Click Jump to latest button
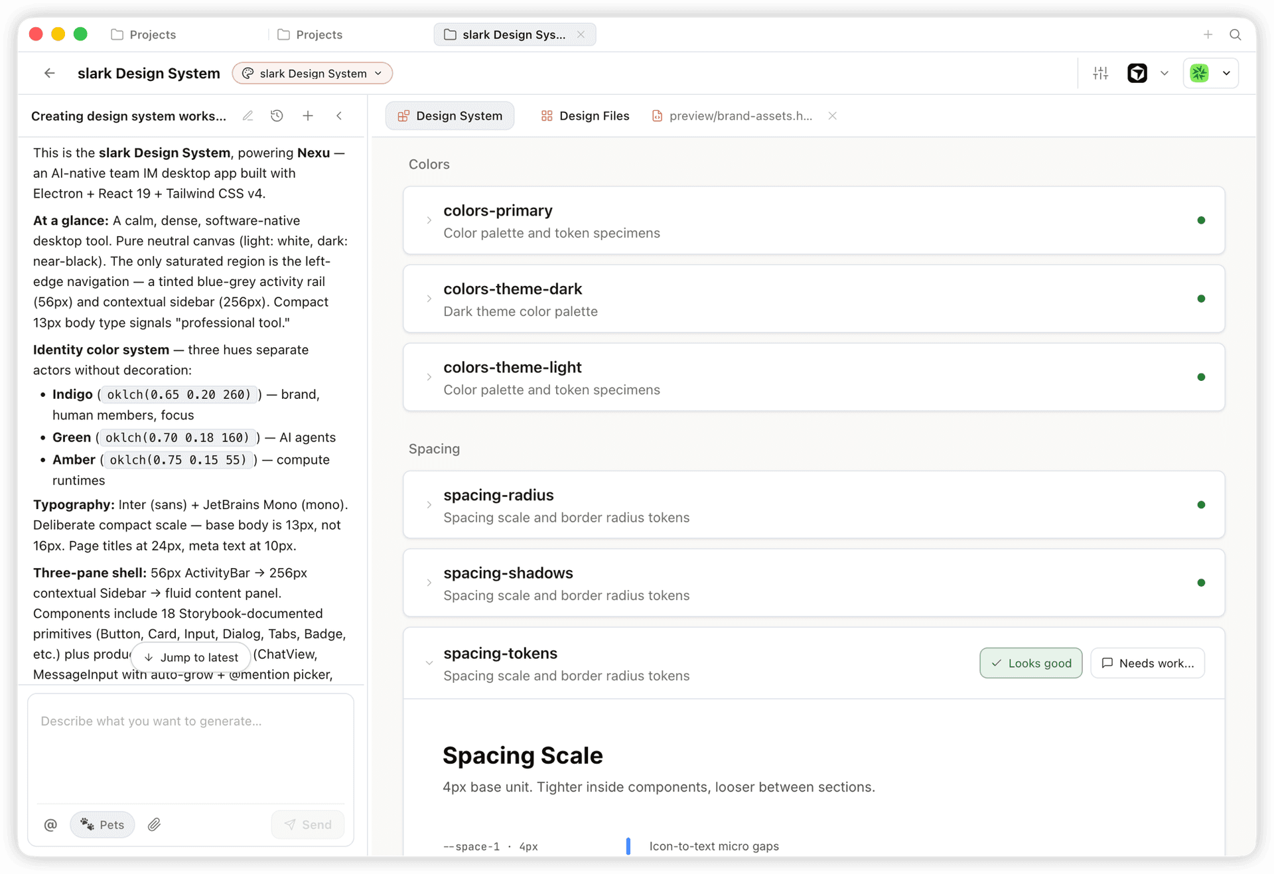1274x874 pixels. click(x=191, y=657)
